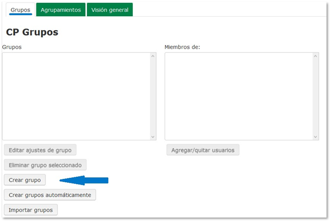Viewport: 331px width, 222px height.
Task: Click the Grupos list scrollbar track
Action: click(153, 97)
